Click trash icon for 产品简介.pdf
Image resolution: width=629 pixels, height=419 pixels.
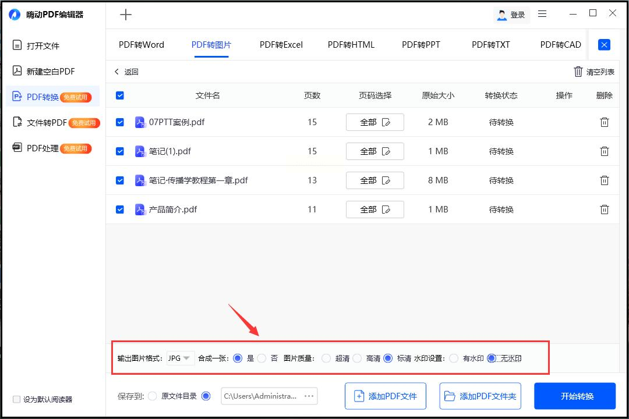coord(605,210)
